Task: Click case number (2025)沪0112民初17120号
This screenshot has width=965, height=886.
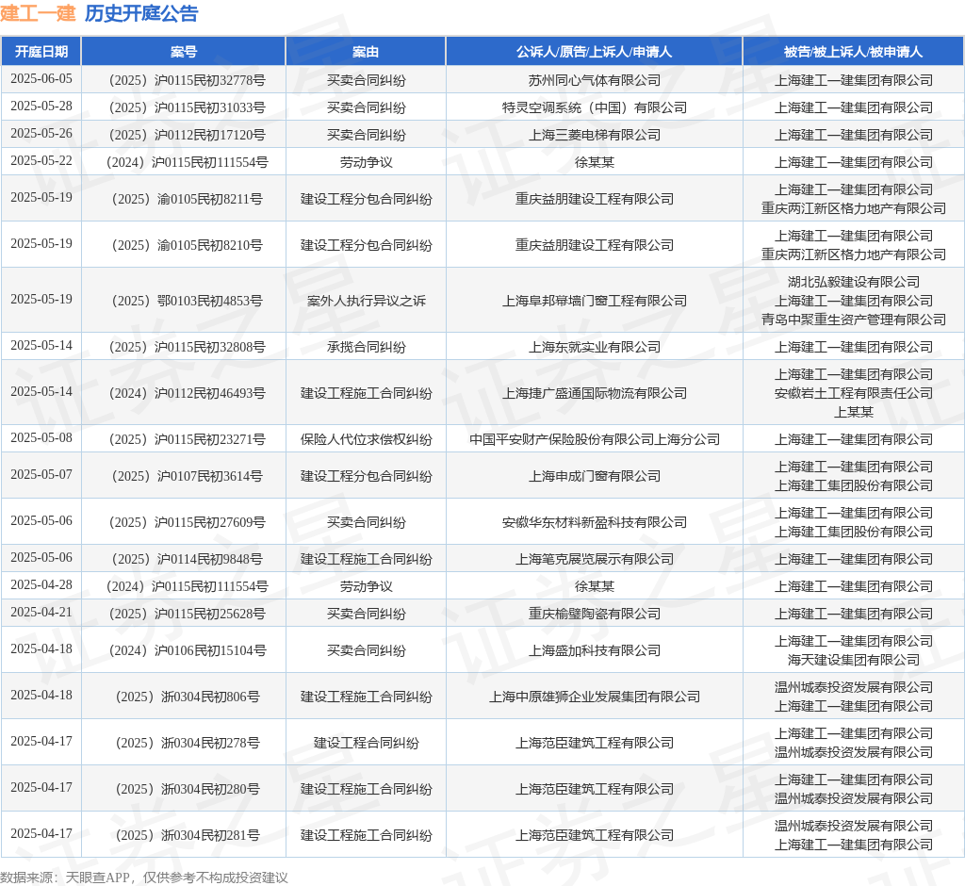Action: click(x=187, y=135)
